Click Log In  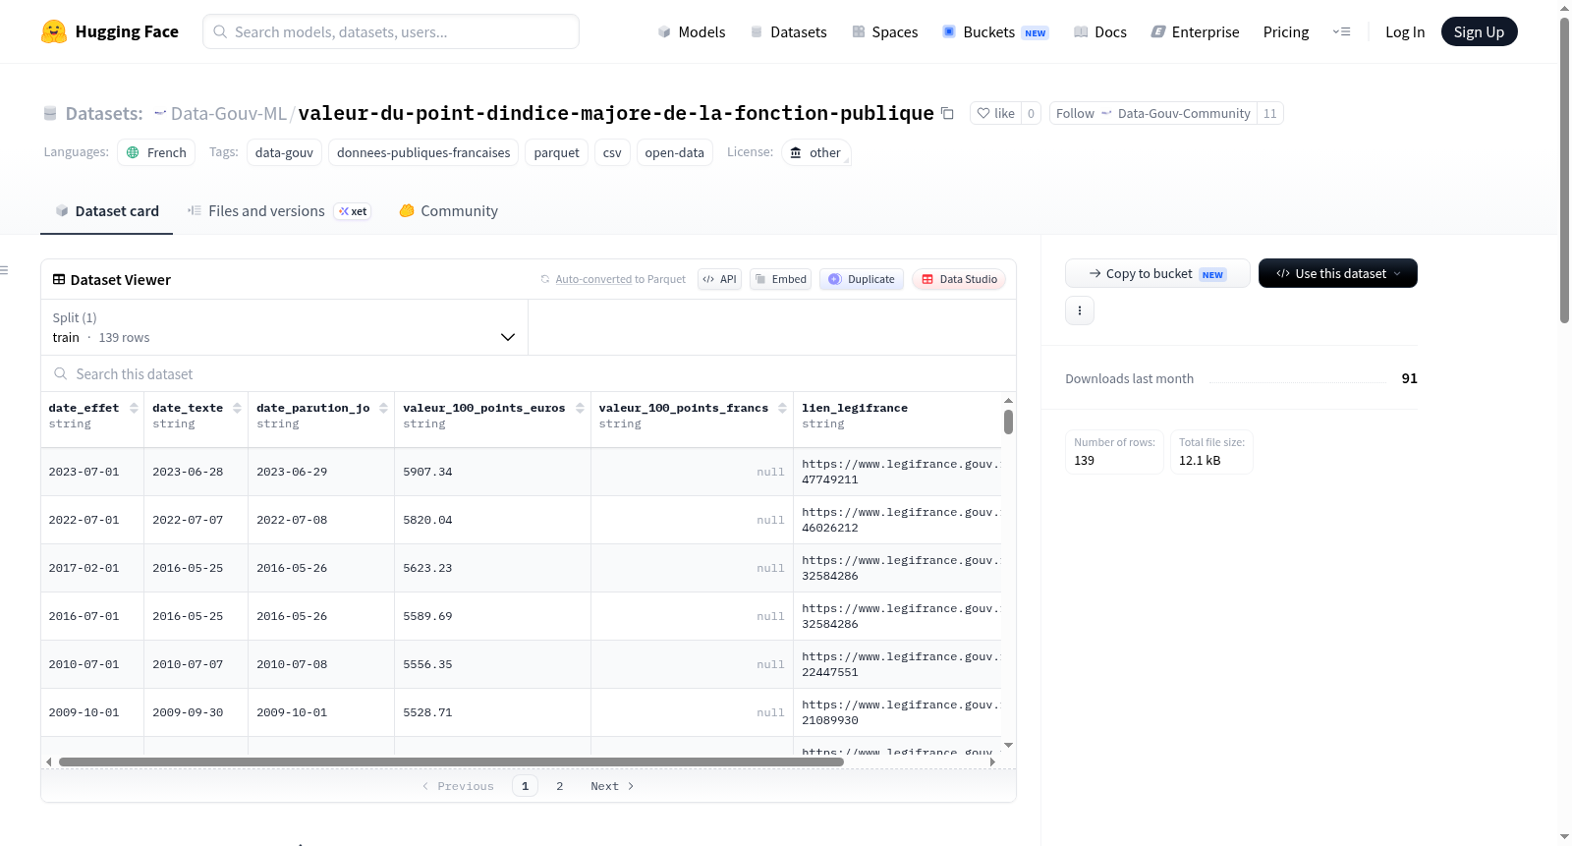(1404, 31)
